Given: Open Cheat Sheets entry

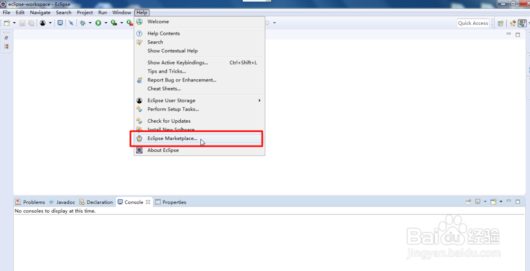Looking at the screenshot, I should 199,89.
